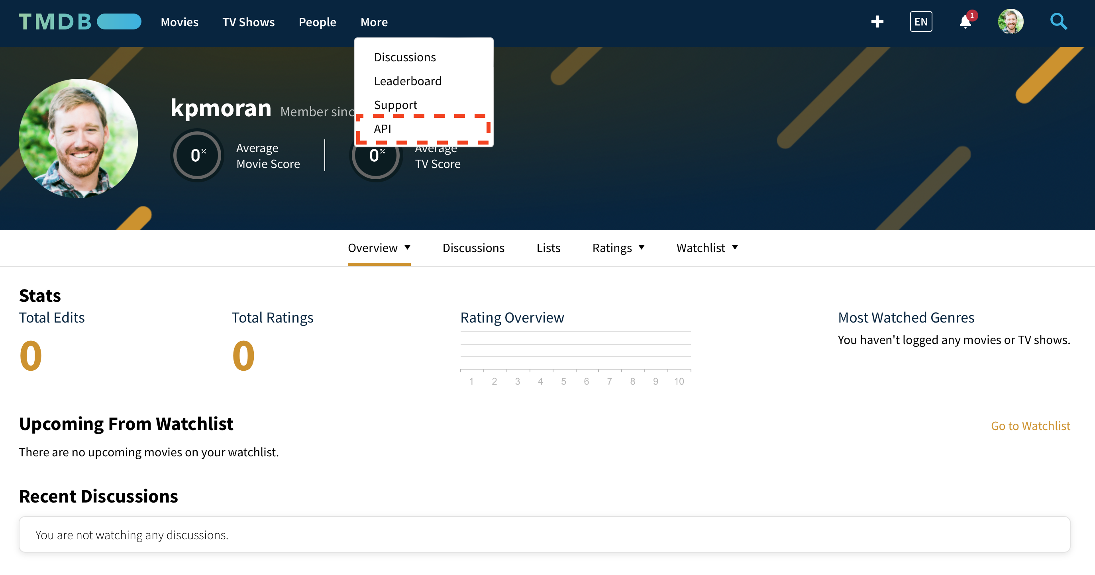Image resolution: width=1095 pixels, height=575 pixels.
Task: Open the search function
Action: coord(1058,22)
